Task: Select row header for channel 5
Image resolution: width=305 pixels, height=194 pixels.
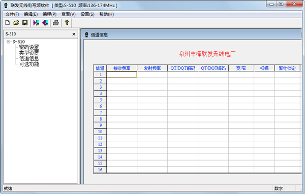Action: point(100,100)
